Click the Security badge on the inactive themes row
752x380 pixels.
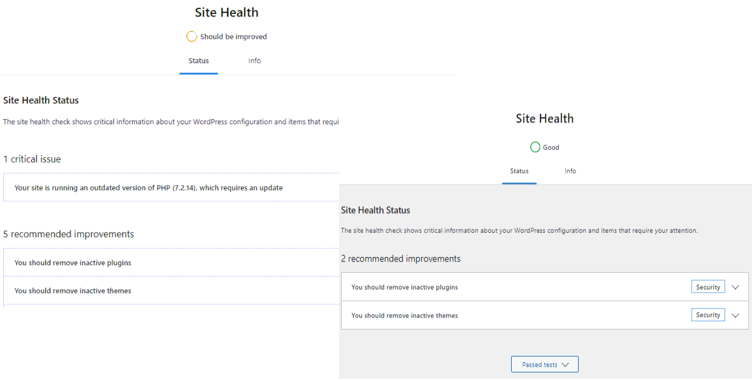coord(708,315)
